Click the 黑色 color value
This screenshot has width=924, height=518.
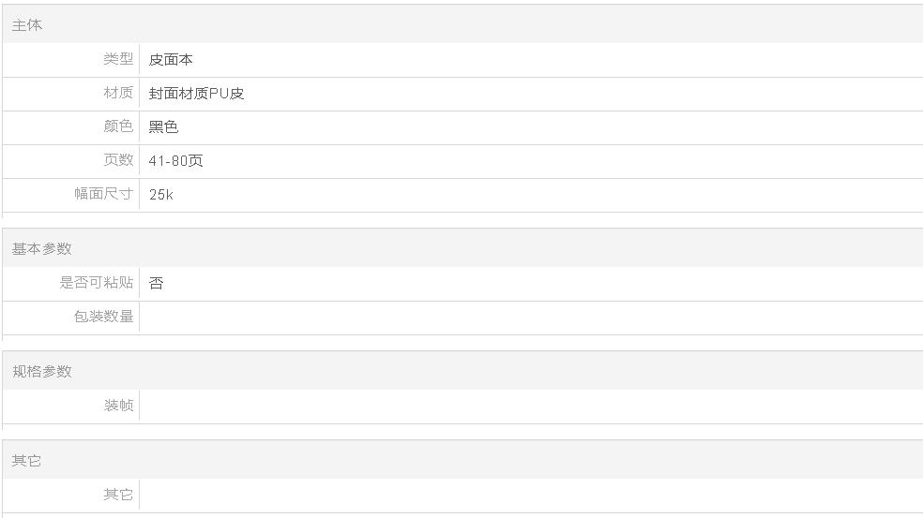click(163, 127)
